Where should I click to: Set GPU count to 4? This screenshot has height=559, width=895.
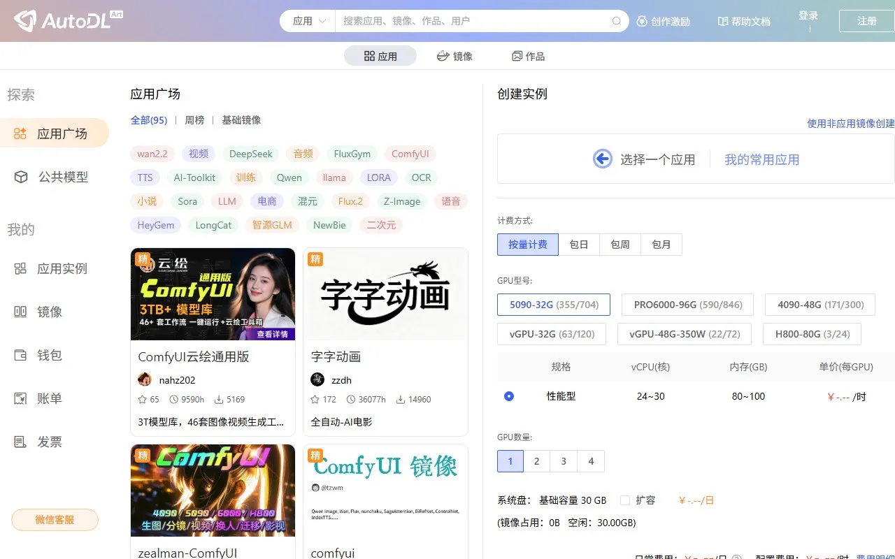(x=591, y=461)
